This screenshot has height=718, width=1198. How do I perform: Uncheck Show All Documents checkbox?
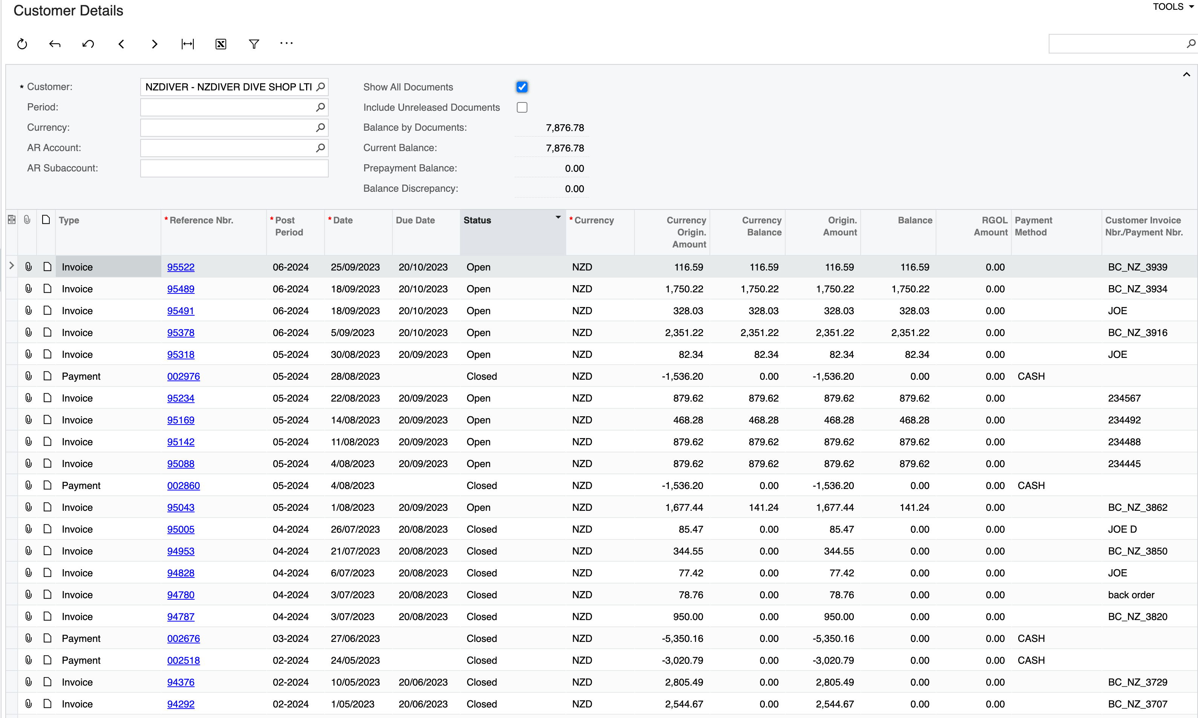(x=522, y=87)
